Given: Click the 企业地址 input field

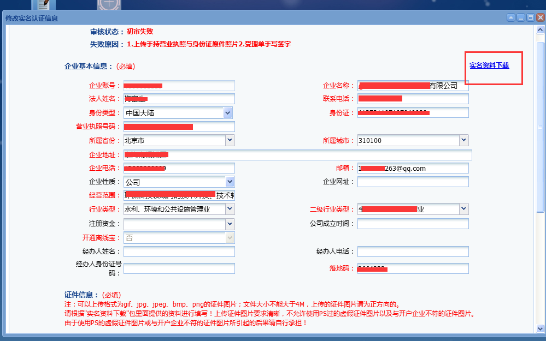Looking at the screenshot, I should (x=297, y=155).
